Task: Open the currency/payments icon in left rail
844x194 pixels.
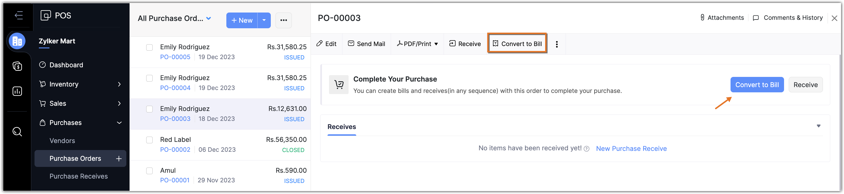Action: 17,66
